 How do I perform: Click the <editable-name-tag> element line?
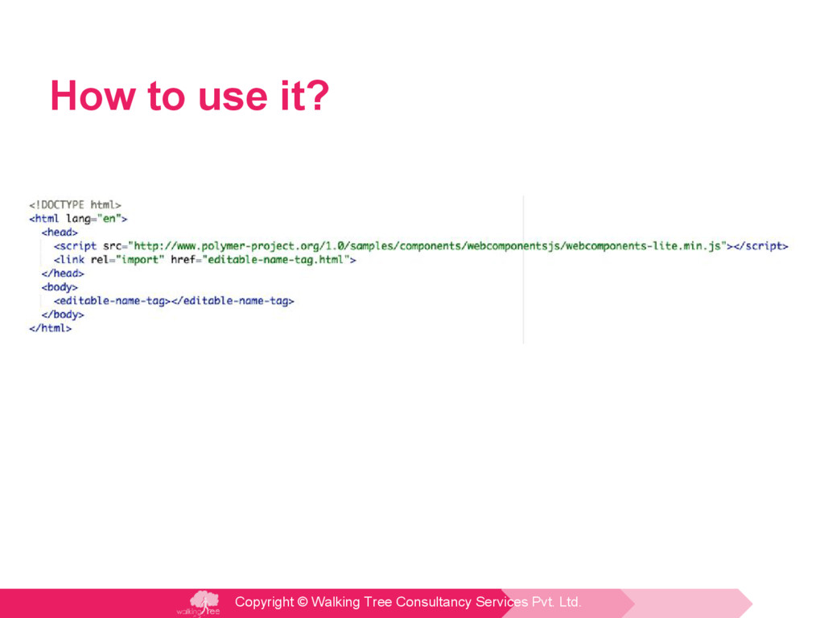(x=174, y=301)
